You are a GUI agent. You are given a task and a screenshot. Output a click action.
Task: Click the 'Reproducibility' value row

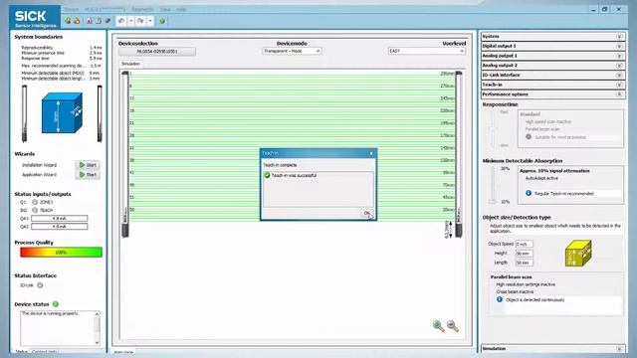tap(62, 48)
